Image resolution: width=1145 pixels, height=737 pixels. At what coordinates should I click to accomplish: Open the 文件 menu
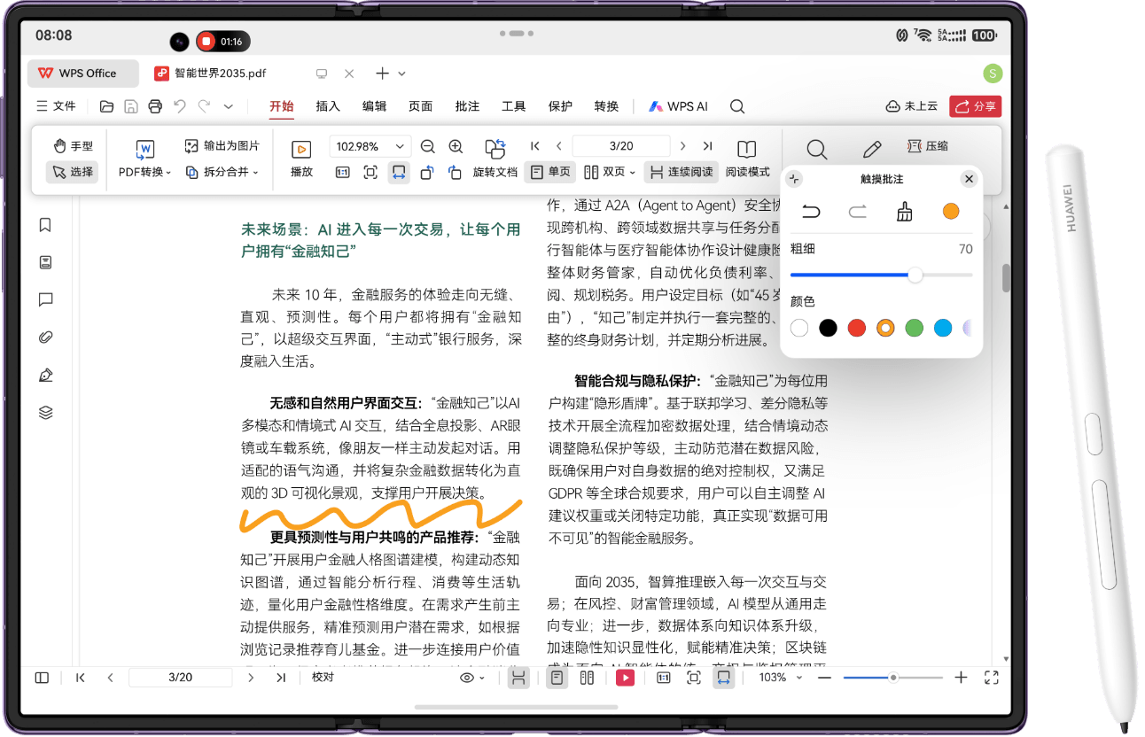56,106
